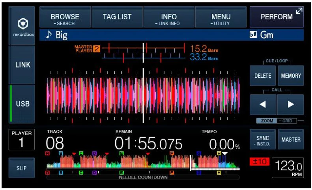Call the next cue with right arrow
Image resolution: width=312 pixels, height=190 pixels.
pyautogui.click(x=291, y=104)
